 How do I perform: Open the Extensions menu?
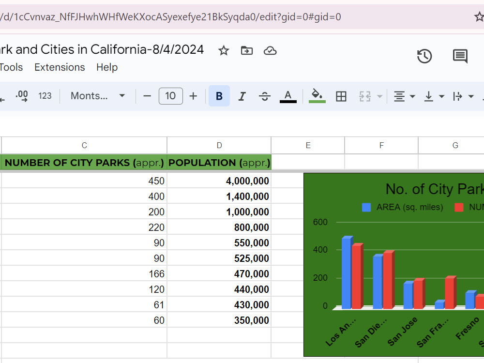pyautogui.click(x=60, y=67)
